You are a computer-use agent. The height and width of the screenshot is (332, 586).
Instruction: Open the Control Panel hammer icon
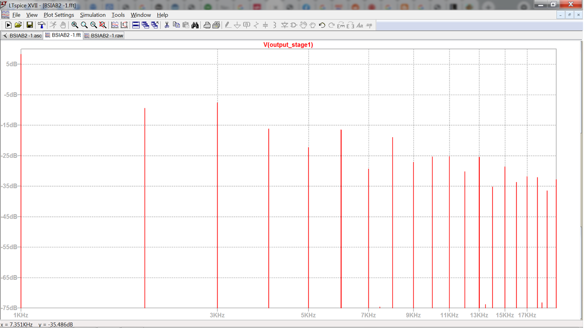[x=42, y=25]
